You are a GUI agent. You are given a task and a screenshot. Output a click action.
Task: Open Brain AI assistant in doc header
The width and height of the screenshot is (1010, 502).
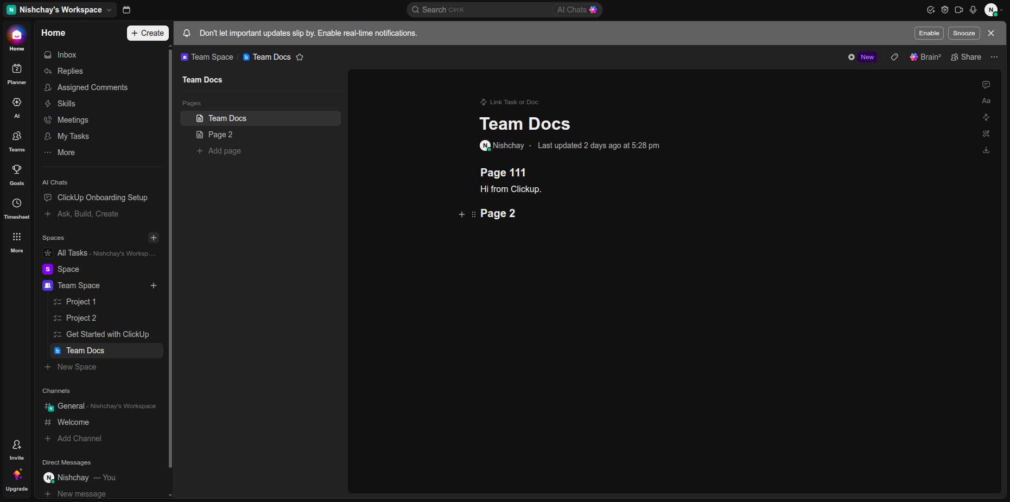[x=925, y=57]
